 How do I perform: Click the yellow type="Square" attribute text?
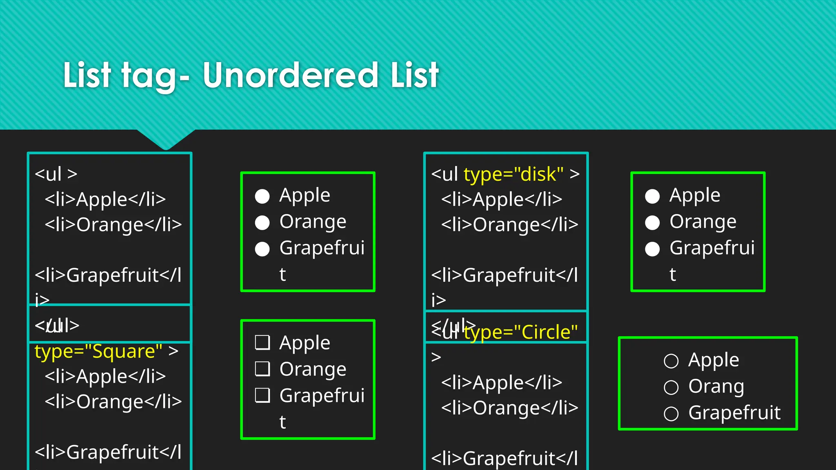(98, 351)
